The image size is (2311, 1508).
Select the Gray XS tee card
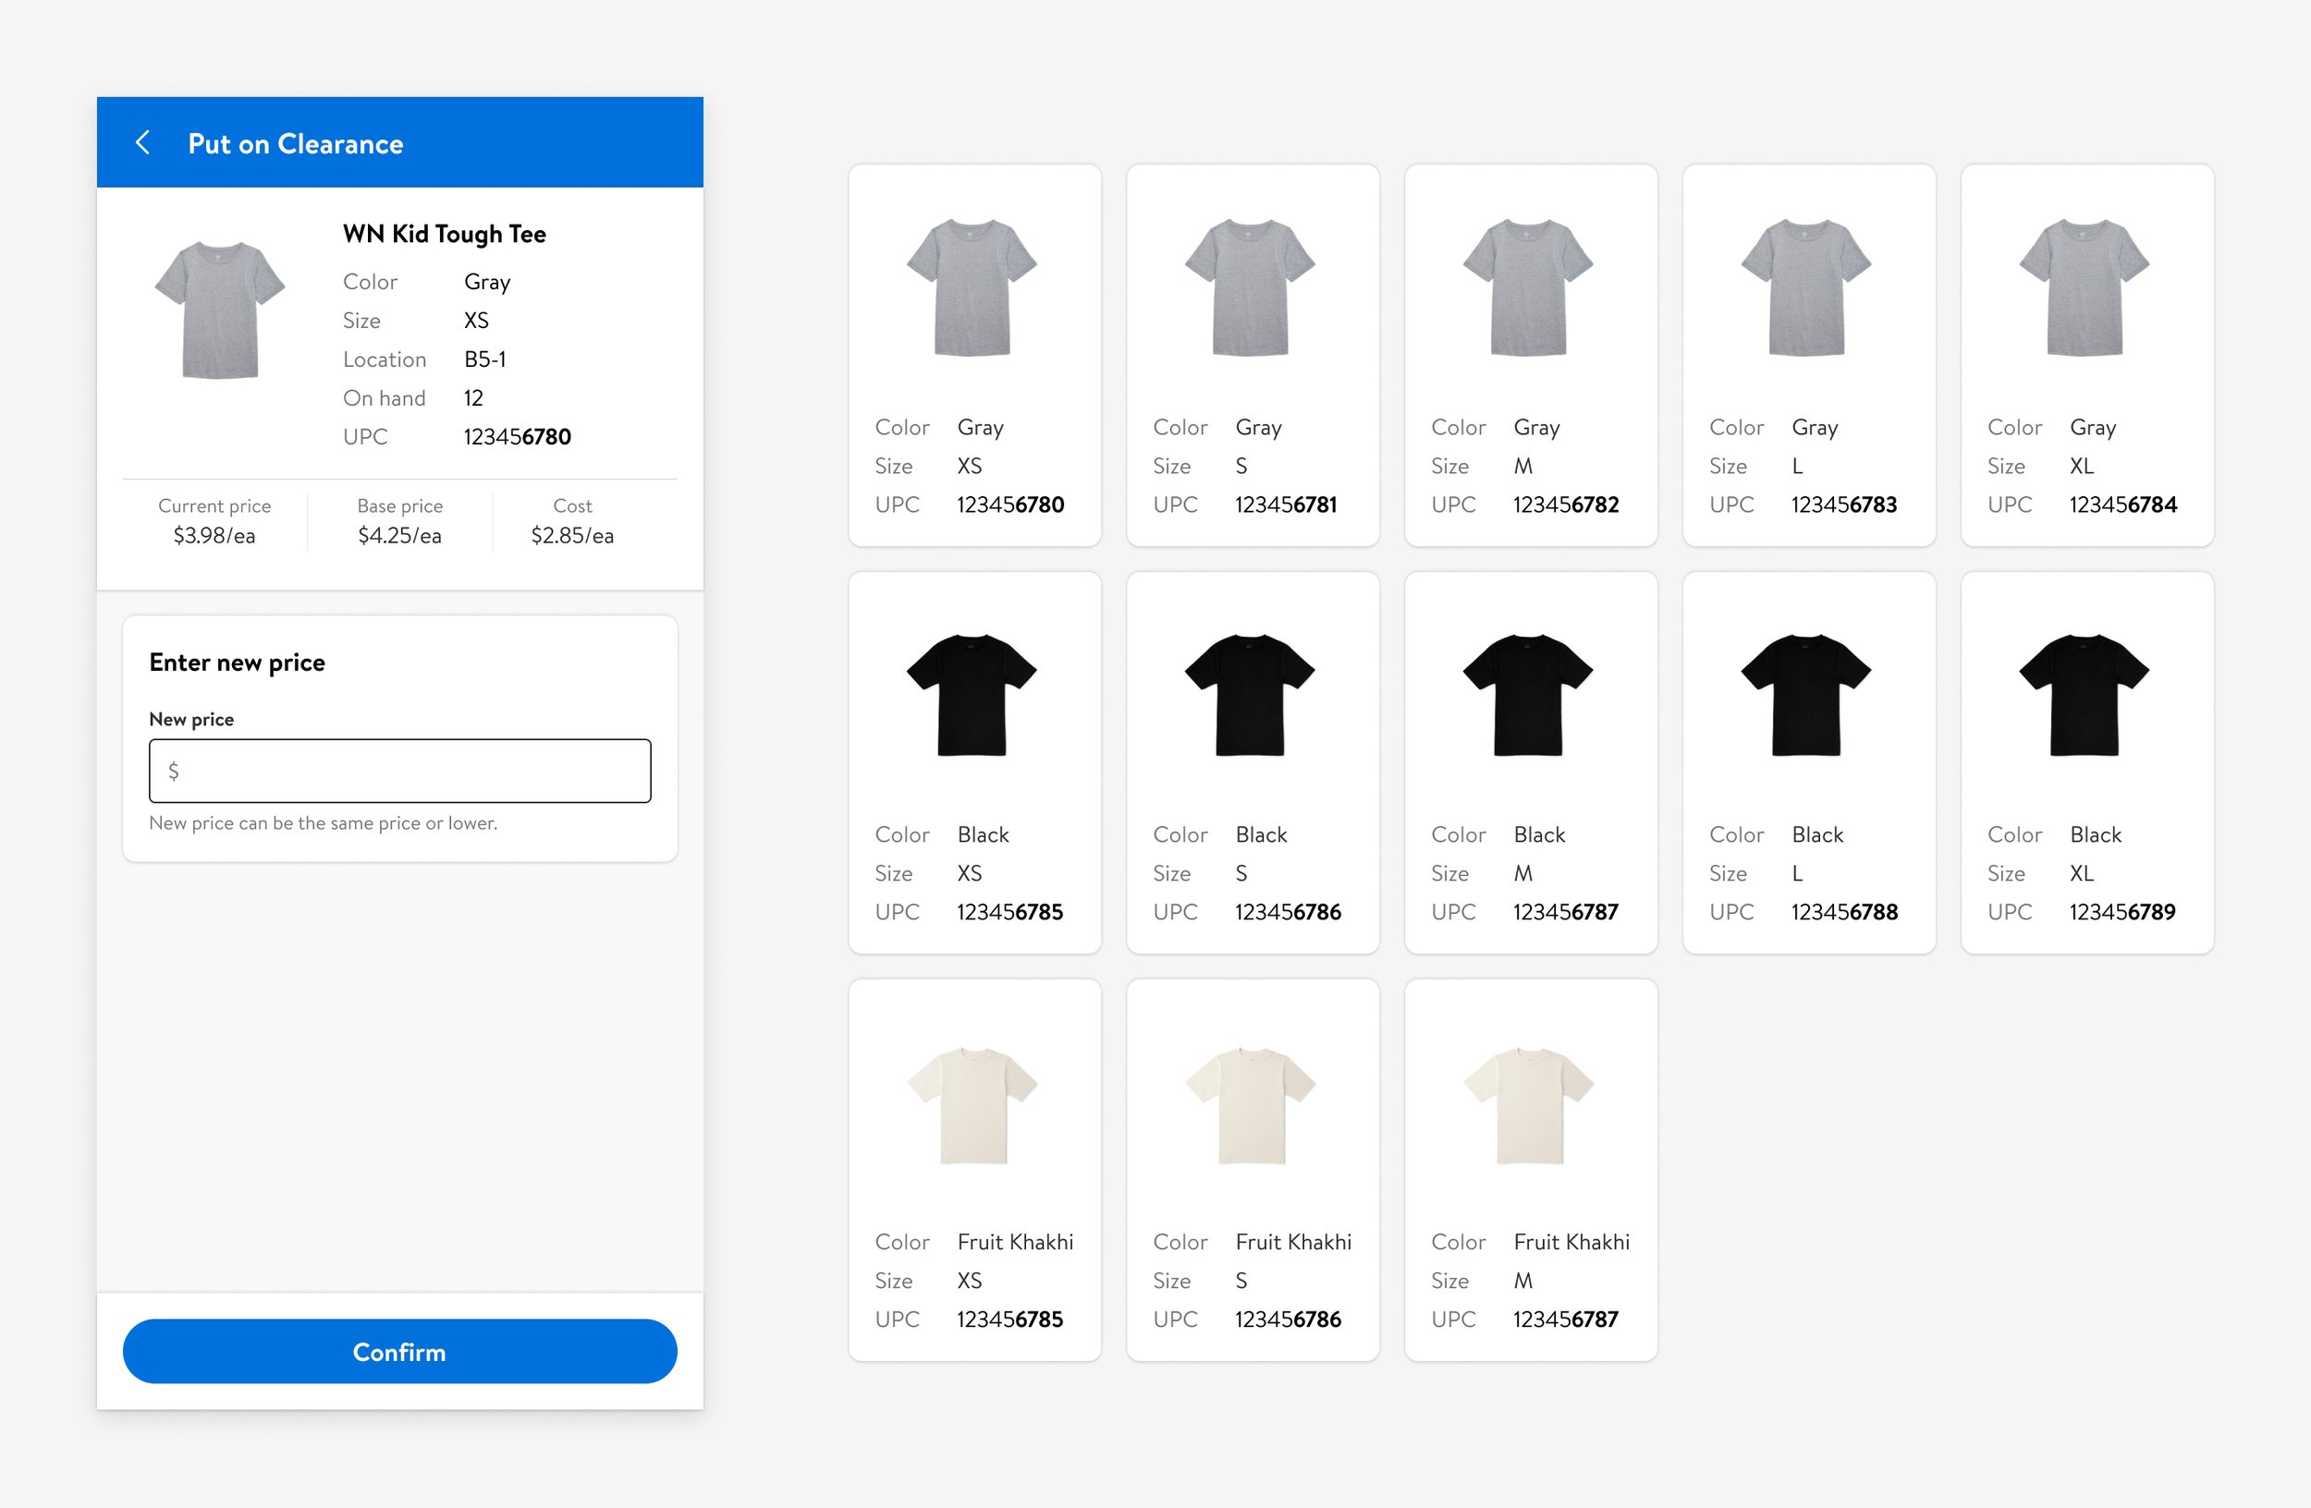974,355
